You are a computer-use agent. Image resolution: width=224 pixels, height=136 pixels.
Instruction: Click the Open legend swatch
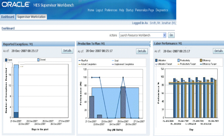coord(6,60)
